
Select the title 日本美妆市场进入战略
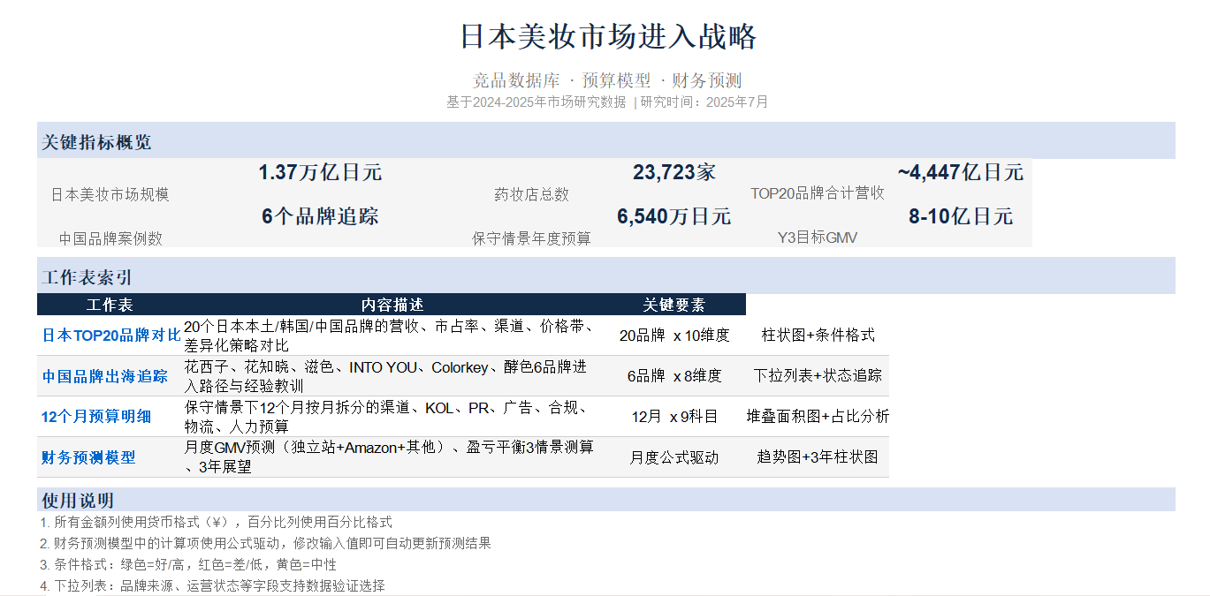608,37
